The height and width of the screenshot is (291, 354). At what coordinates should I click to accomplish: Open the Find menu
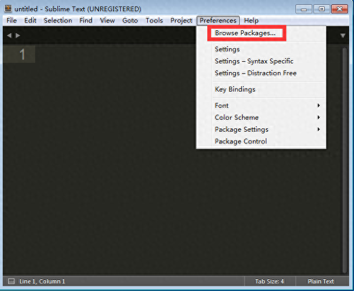[86, 21]
